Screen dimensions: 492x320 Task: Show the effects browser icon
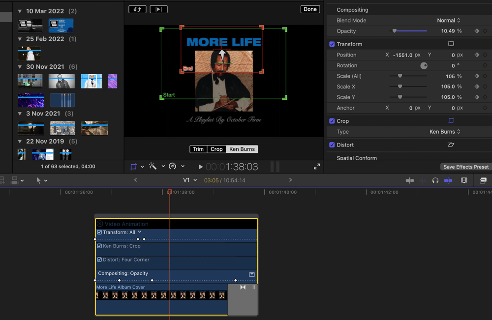483,180
